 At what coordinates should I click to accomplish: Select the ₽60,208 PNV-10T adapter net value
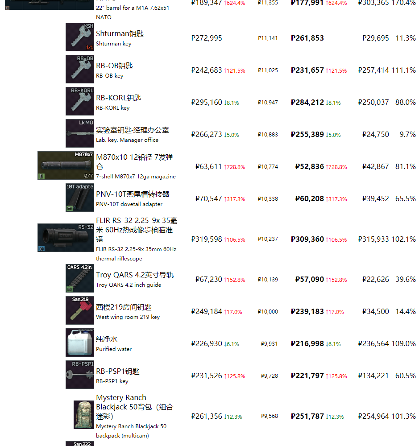tap(310, 199)
